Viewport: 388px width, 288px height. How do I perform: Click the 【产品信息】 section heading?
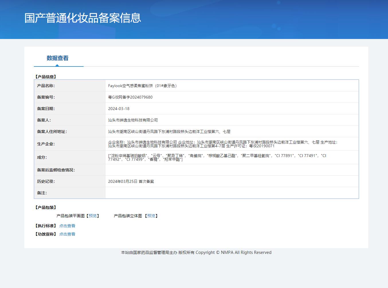[46, 77]
